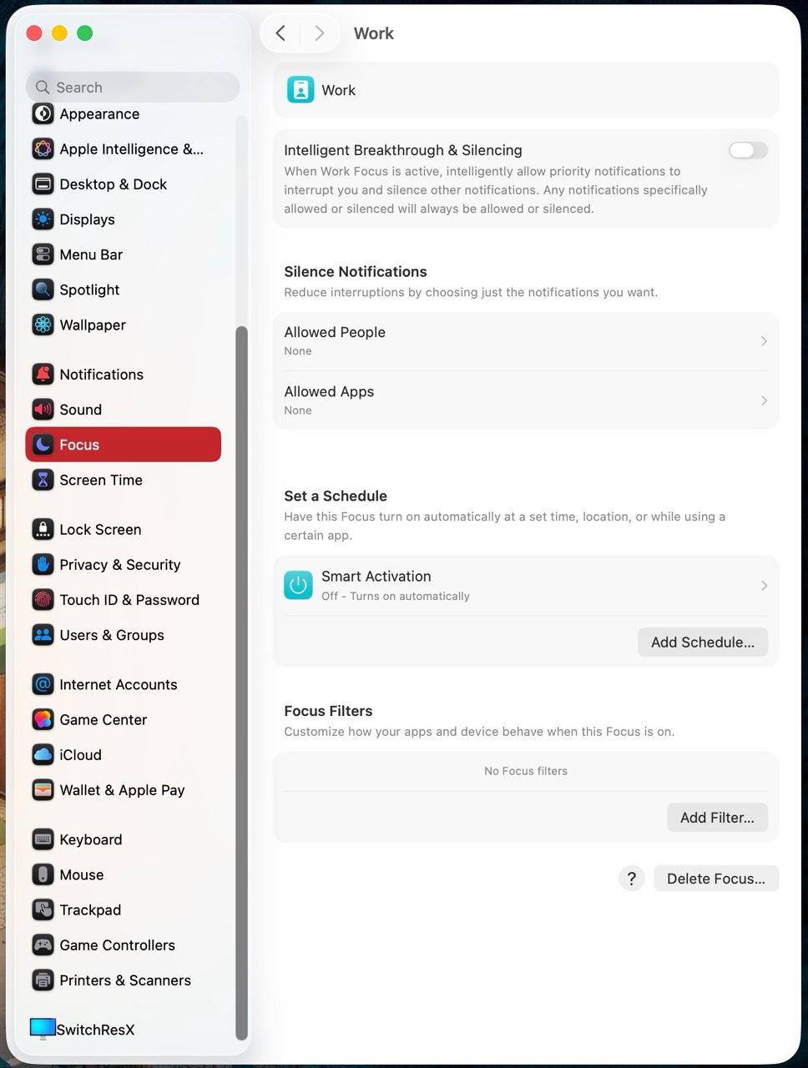Choose the Wallpaper flower icon
The width and height of the screenshot is (808, 1068).
point(43,325)
